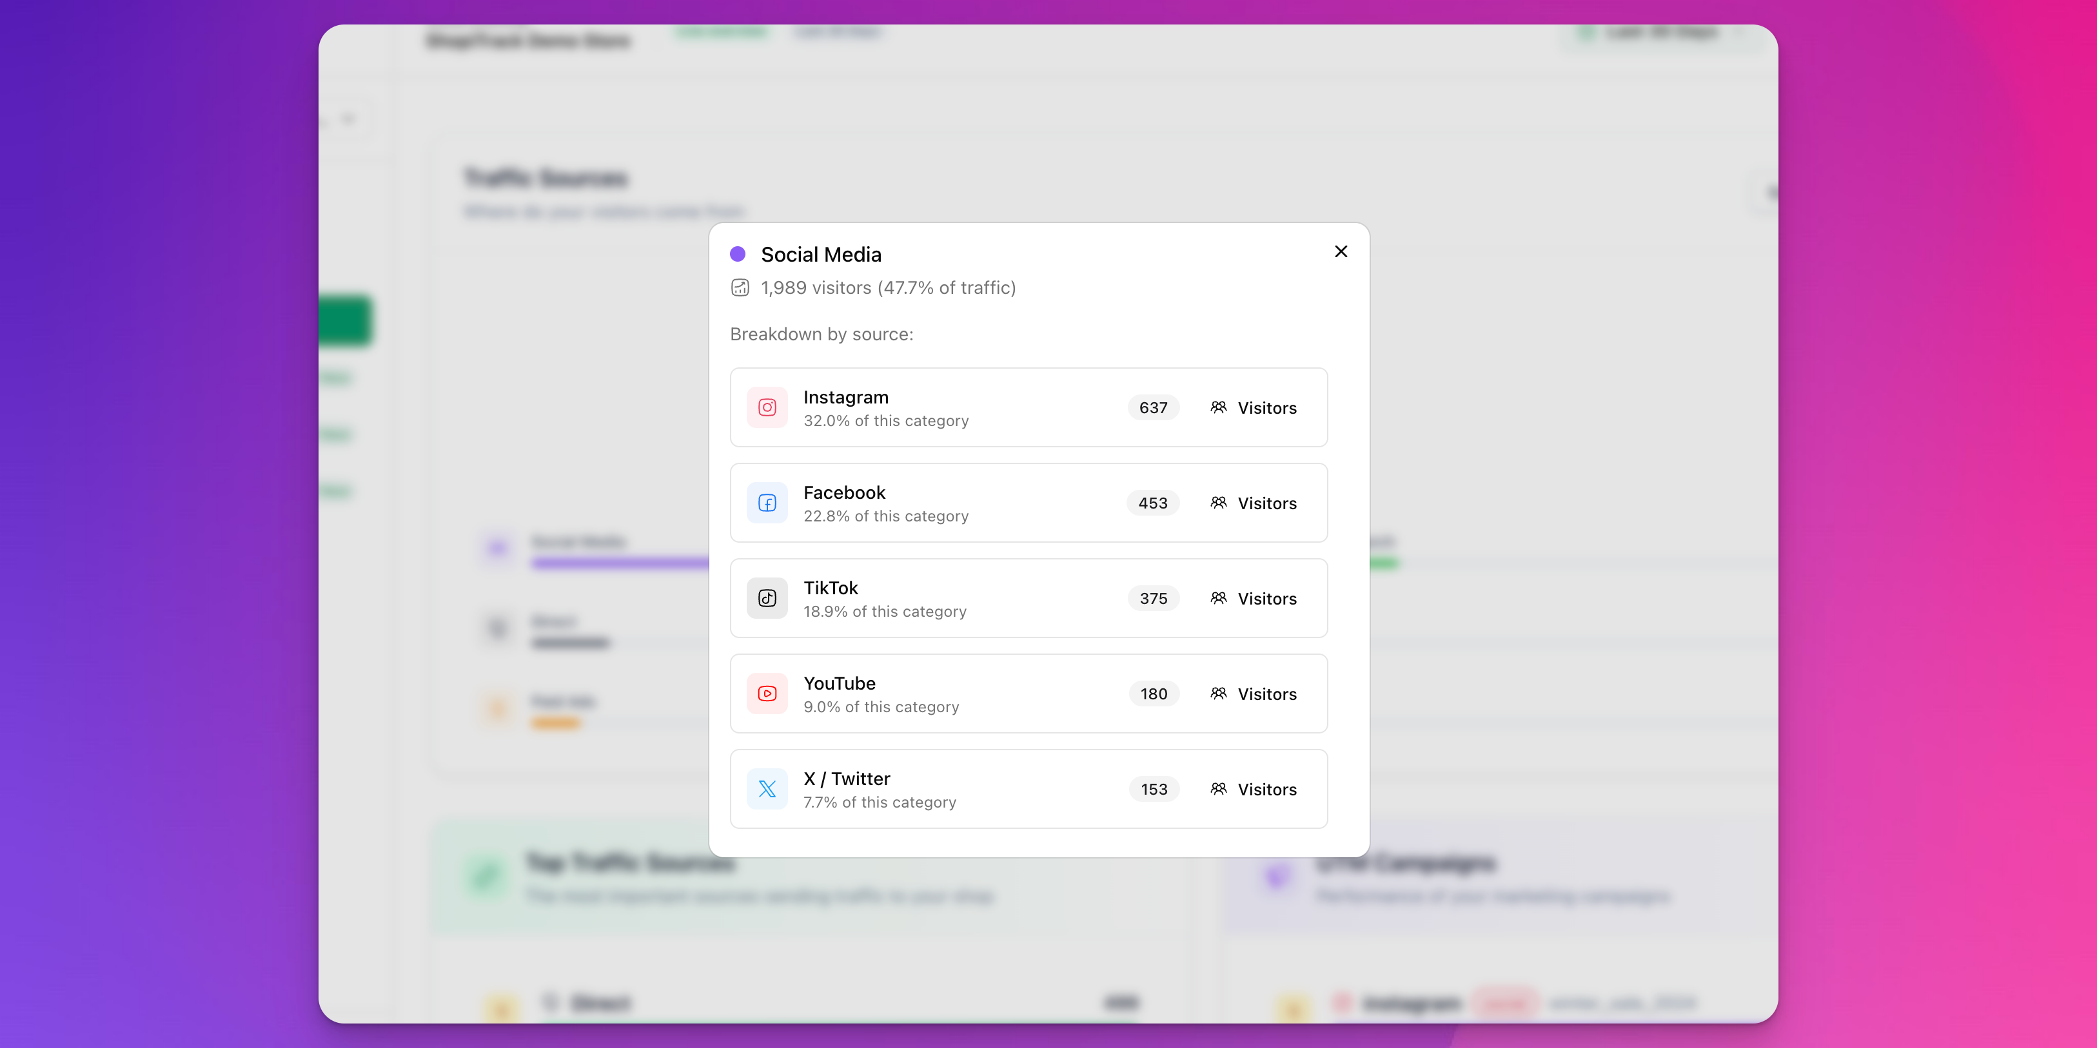2097x1048 pixels.
Task: Click the X / Twitter logo icon
Action: (x=767, y=788)
